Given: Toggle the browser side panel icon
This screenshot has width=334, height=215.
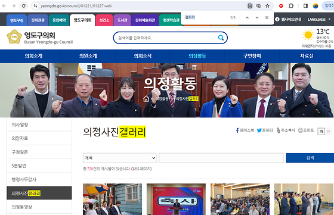Looking at the screenshot, I should [x=305, y=6].
